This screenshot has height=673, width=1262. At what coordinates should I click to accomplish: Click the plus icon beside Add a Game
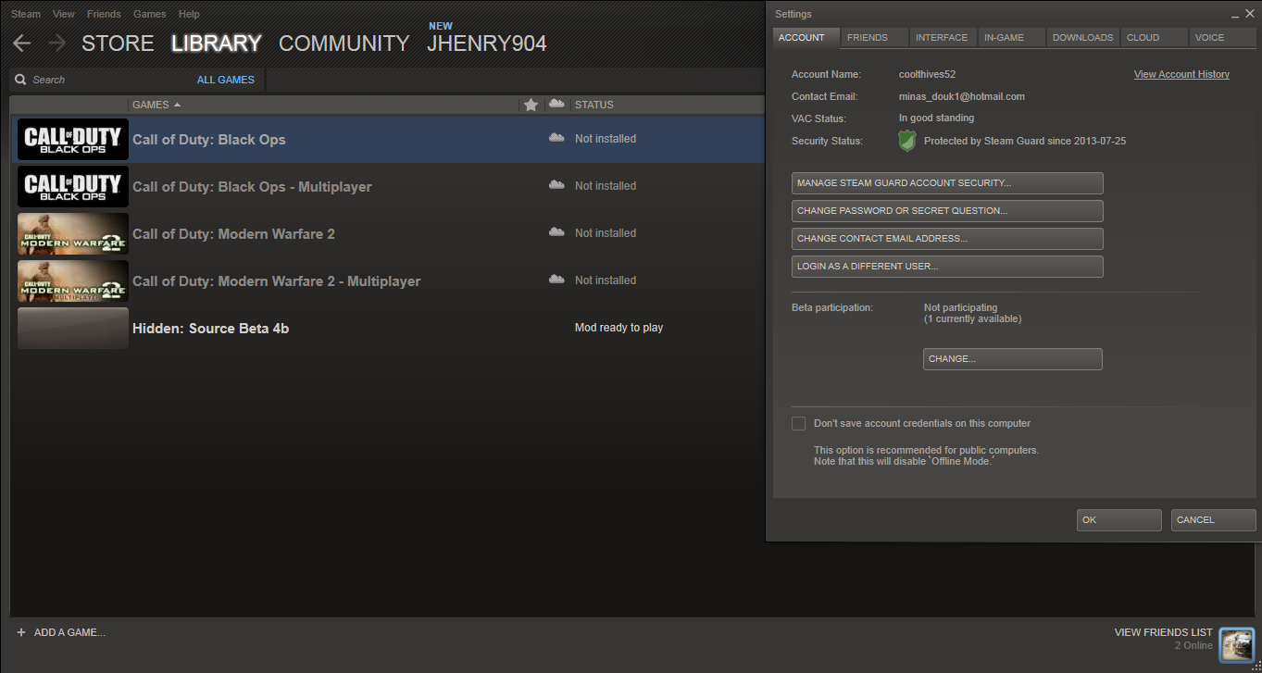tap(21, 632)
